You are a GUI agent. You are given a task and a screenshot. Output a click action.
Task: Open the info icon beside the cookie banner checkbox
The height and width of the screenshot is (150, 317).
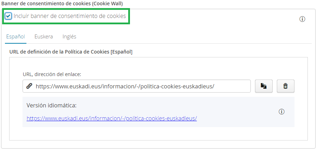302,19
